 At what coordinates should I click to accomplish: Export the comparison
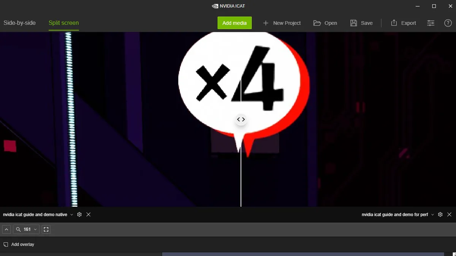[x=403, y=23]
